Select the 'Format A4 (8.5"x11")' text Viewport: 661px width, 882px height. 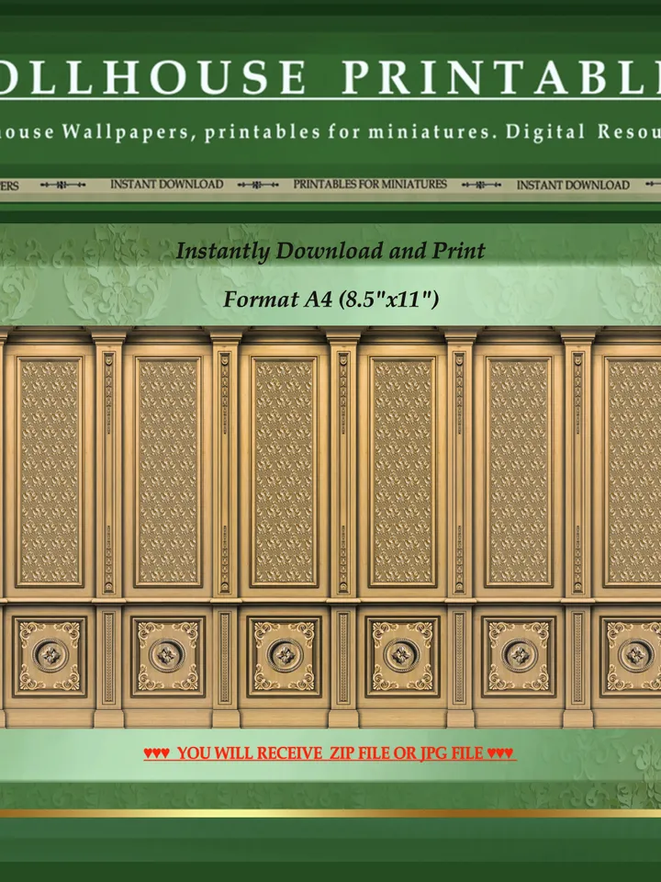pos(330,300)
